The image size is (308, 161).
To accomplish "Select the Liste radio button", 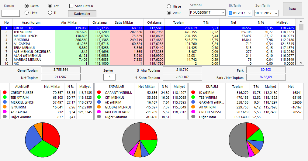I will click(26, 13).
